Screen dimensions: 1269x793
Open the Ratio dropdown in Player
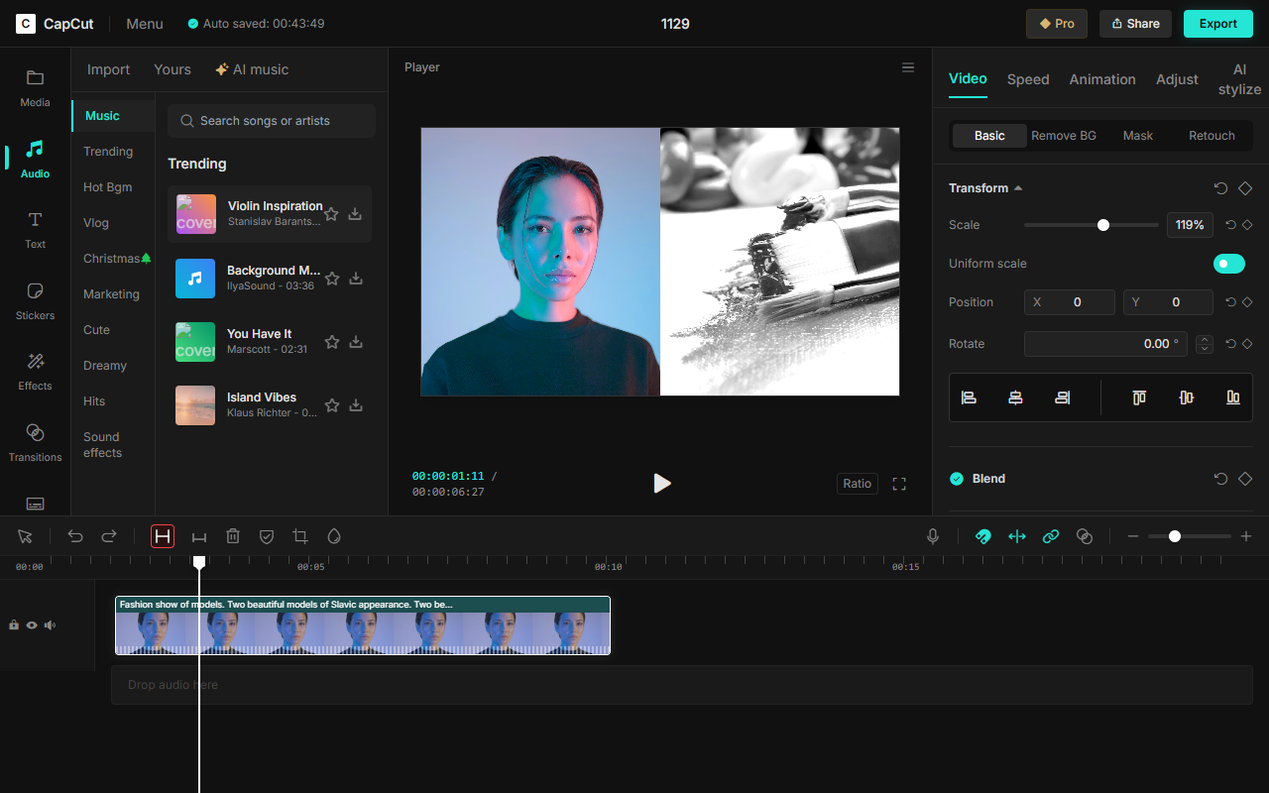[857, 484]
